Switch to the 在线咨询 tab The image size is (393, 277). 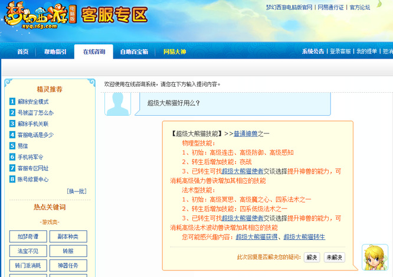[x=94, y=52]
